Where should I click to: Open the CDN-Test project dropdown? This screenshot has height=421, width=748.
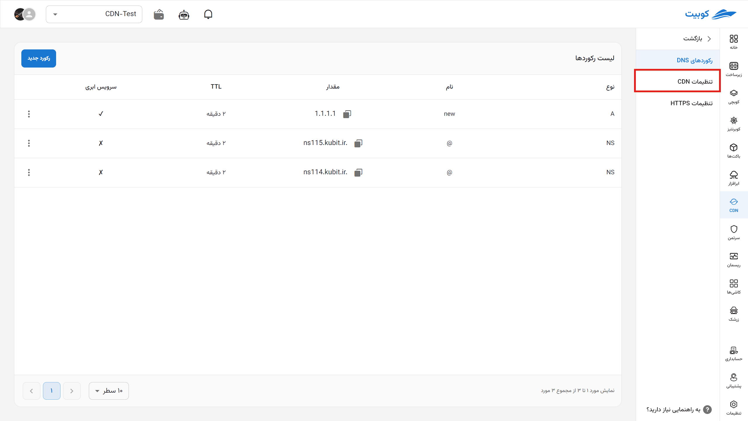94,14
